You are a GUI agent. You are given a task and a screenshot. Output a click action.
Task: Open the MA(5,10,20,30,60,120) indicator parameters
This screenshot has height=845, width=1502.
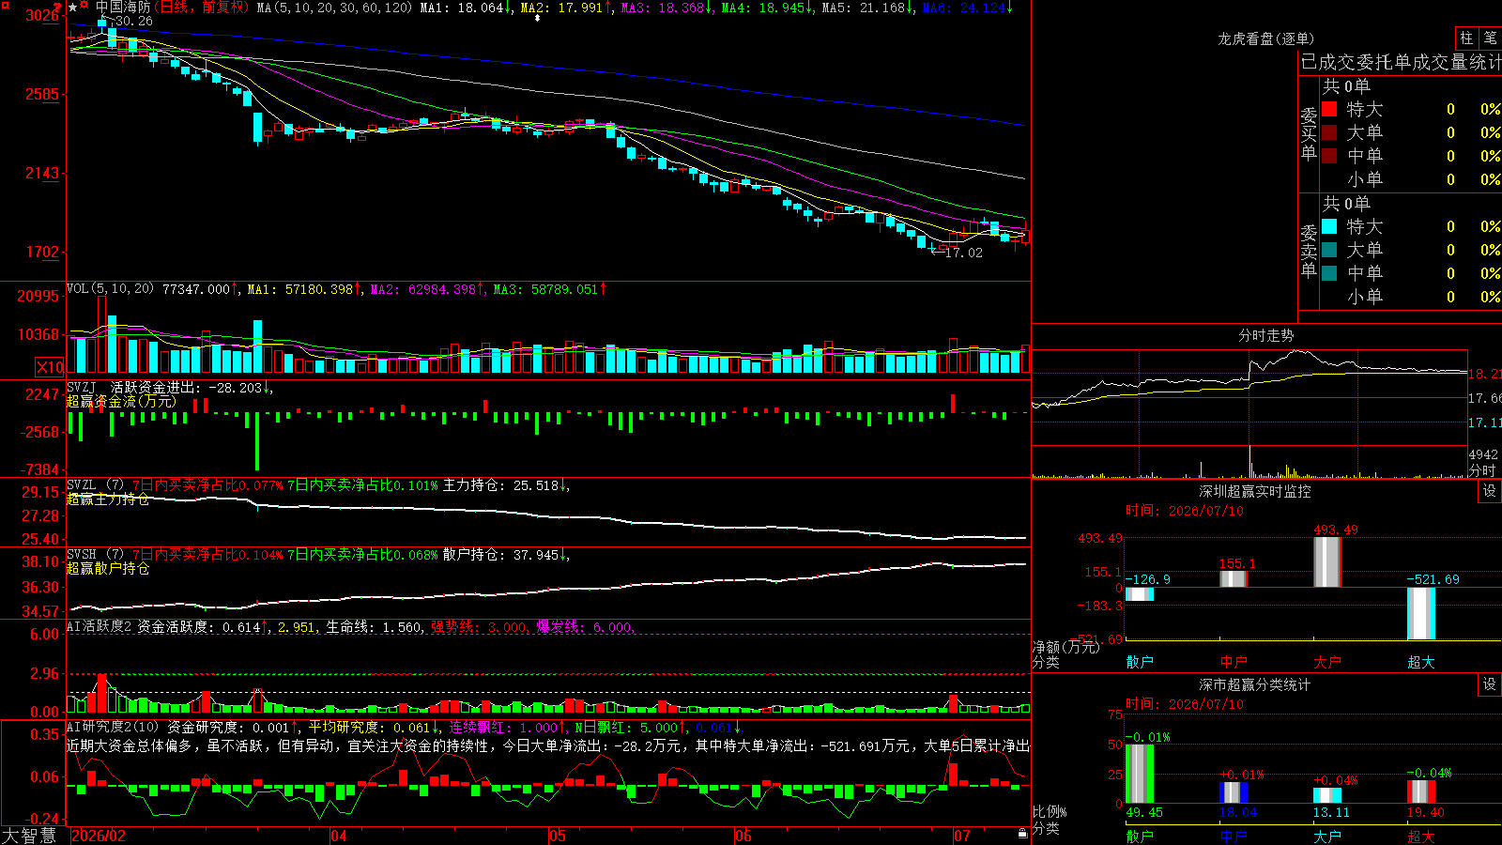point(334,8)
